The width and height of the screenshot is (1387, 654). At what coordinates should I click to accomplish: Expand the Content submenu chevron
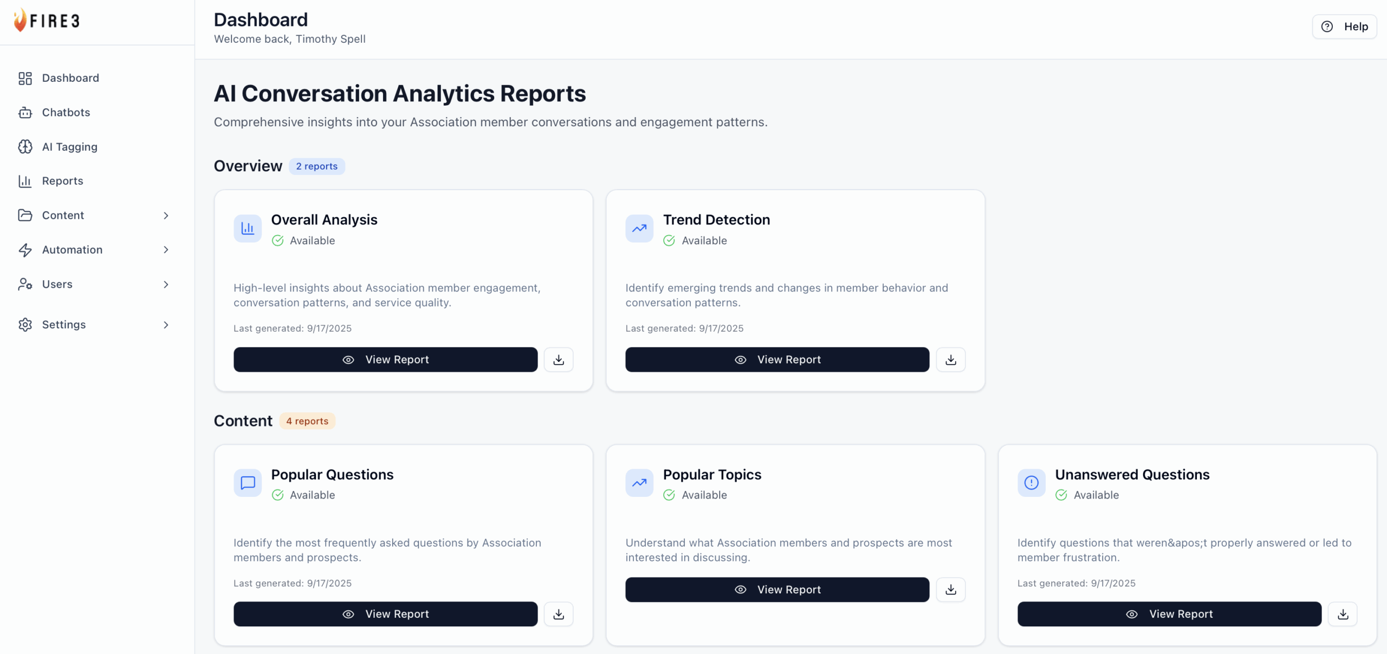coord(166,216)
